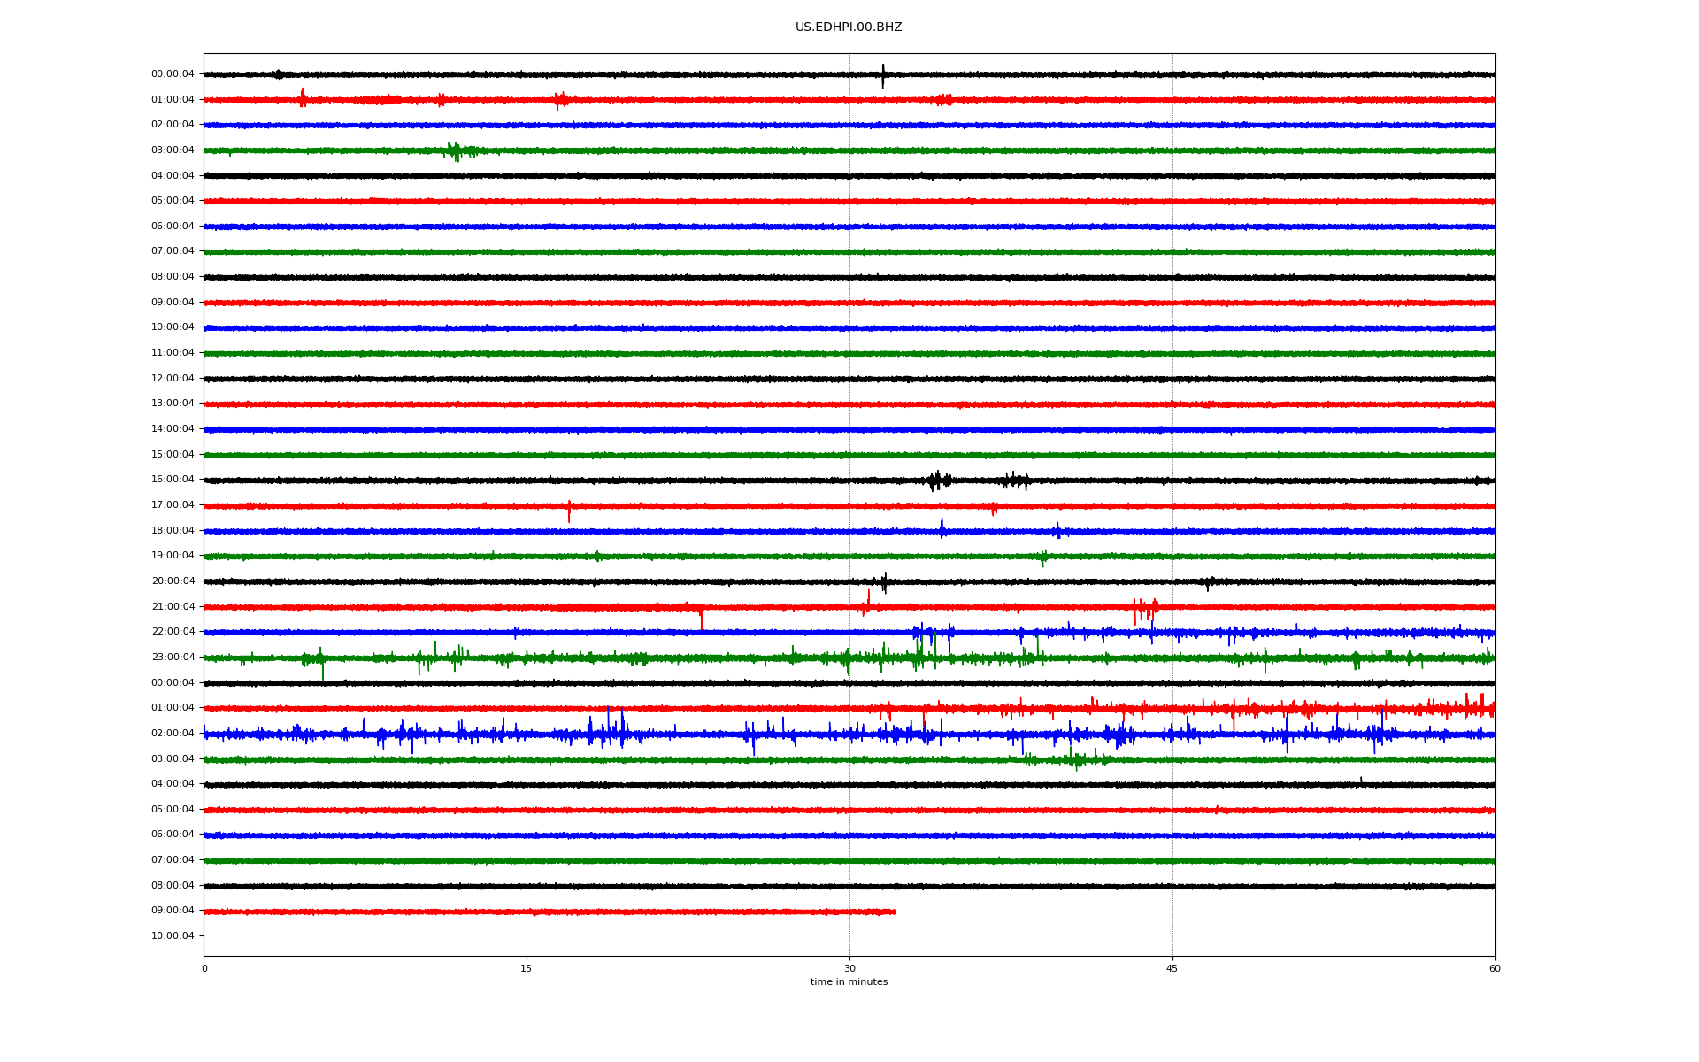Click the end of the last red trace
1699x1062 pixels.
click(894, 912)
